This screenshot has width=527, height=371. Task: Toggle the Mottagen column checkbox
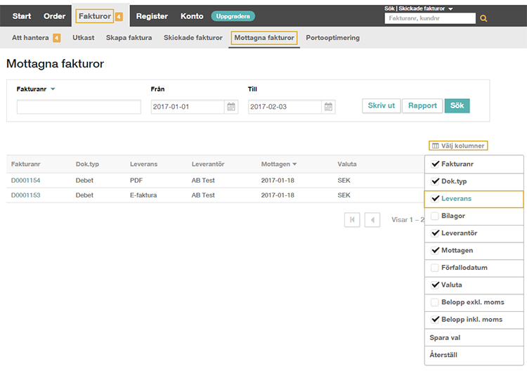(x=435, y=250)
